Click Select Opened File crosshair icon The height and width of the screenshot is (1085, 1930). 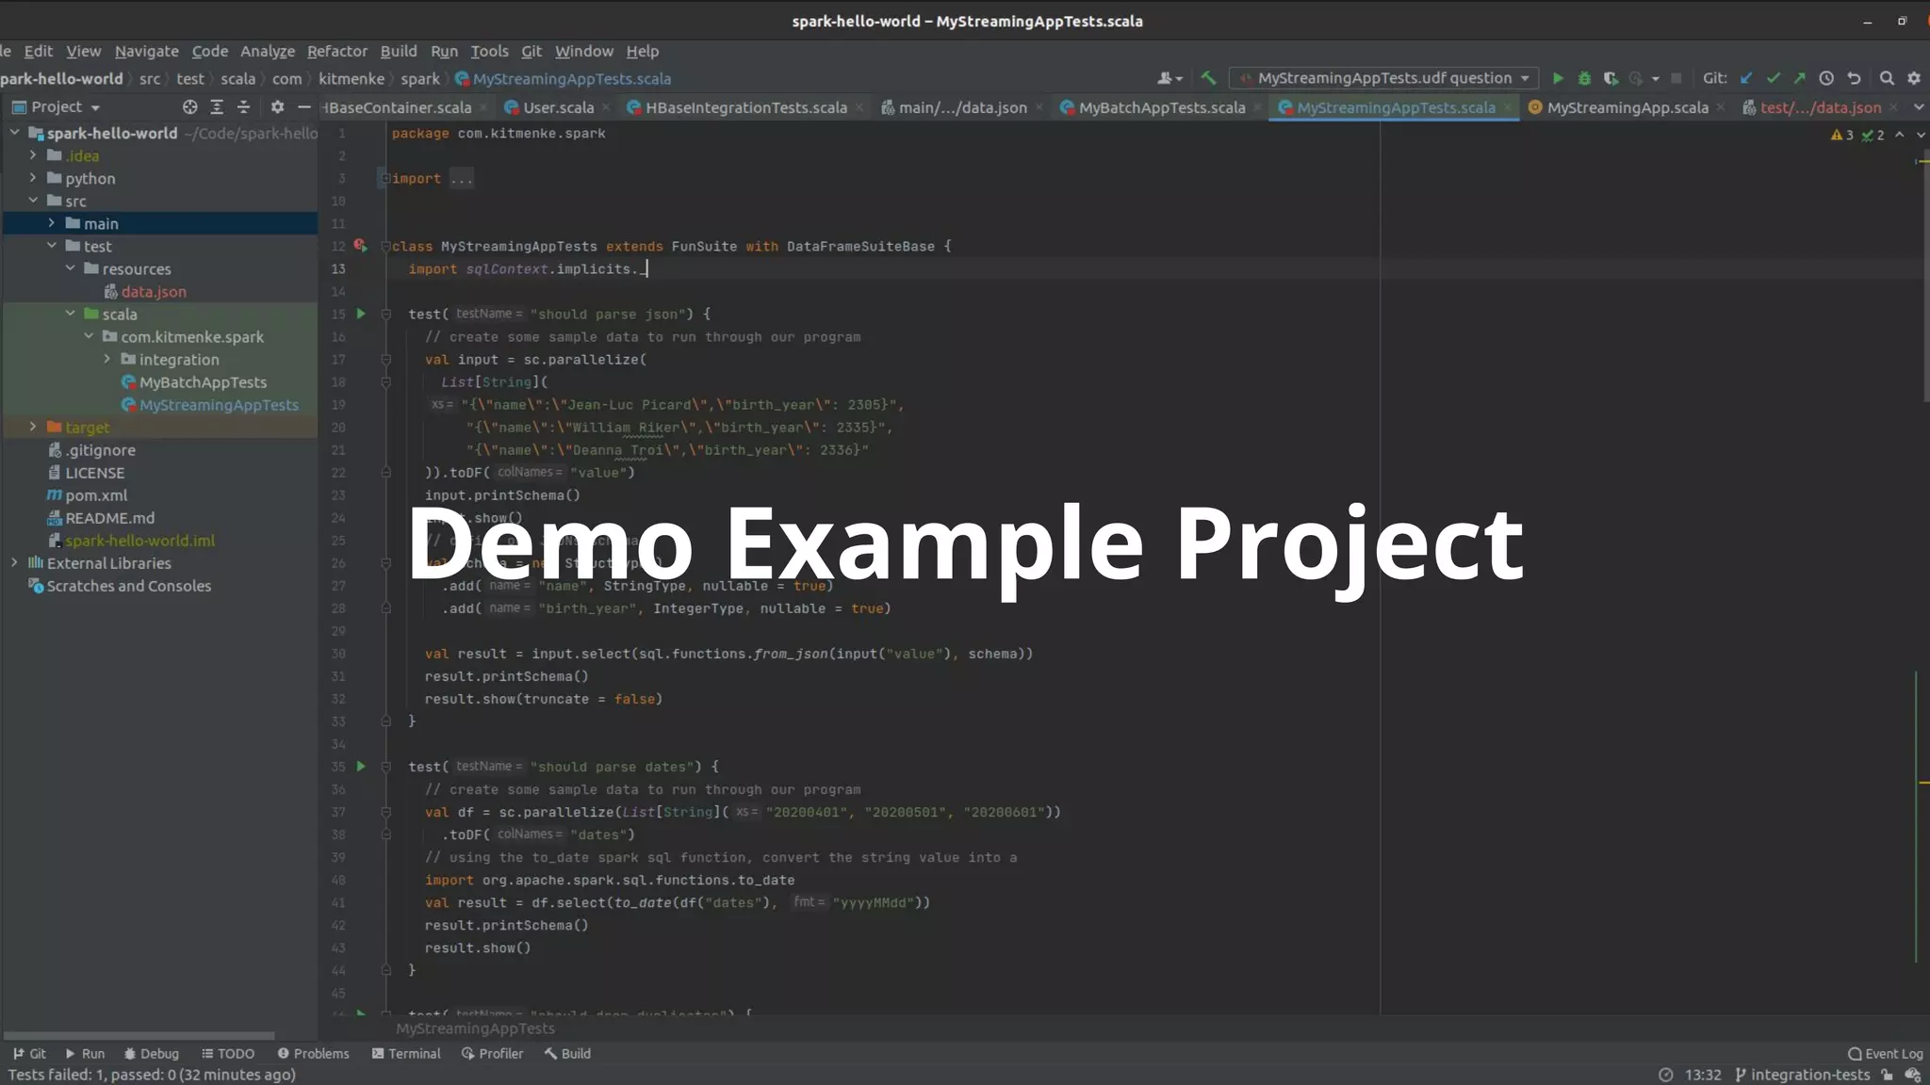(189, 107)
